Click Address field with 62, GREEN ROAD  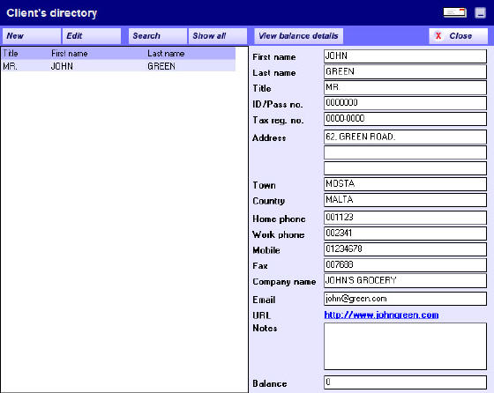point(405,137)
